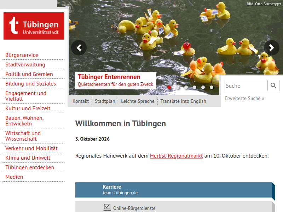Open Tübinger Entenrennen slide caption

tap(116, 81)
